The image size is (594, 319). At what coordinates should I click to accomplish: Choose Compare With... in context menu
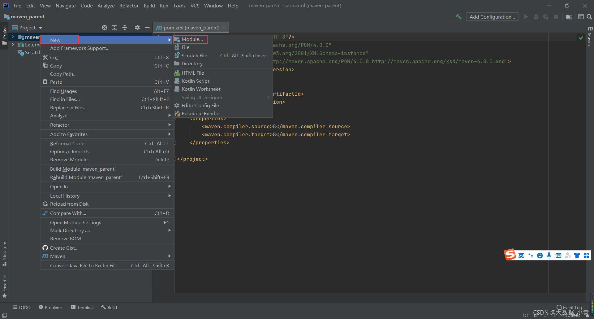[x=107, y=213]
